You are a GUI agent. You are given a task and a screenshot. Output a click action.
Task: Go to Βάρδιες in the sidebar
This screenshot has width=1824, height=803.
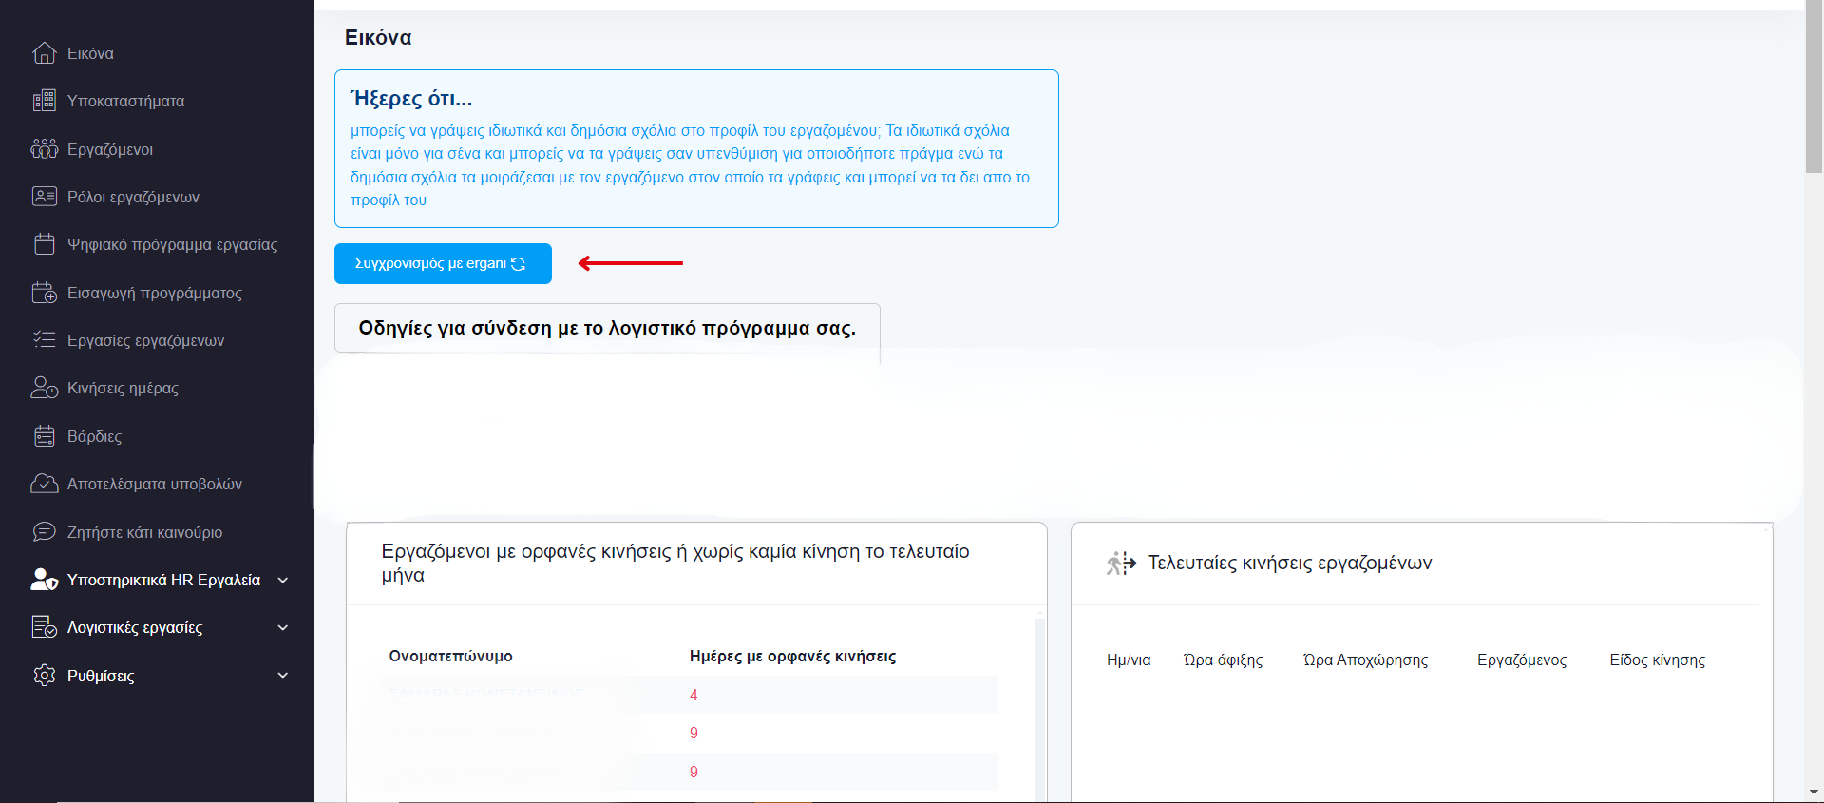tap(94, 436)
